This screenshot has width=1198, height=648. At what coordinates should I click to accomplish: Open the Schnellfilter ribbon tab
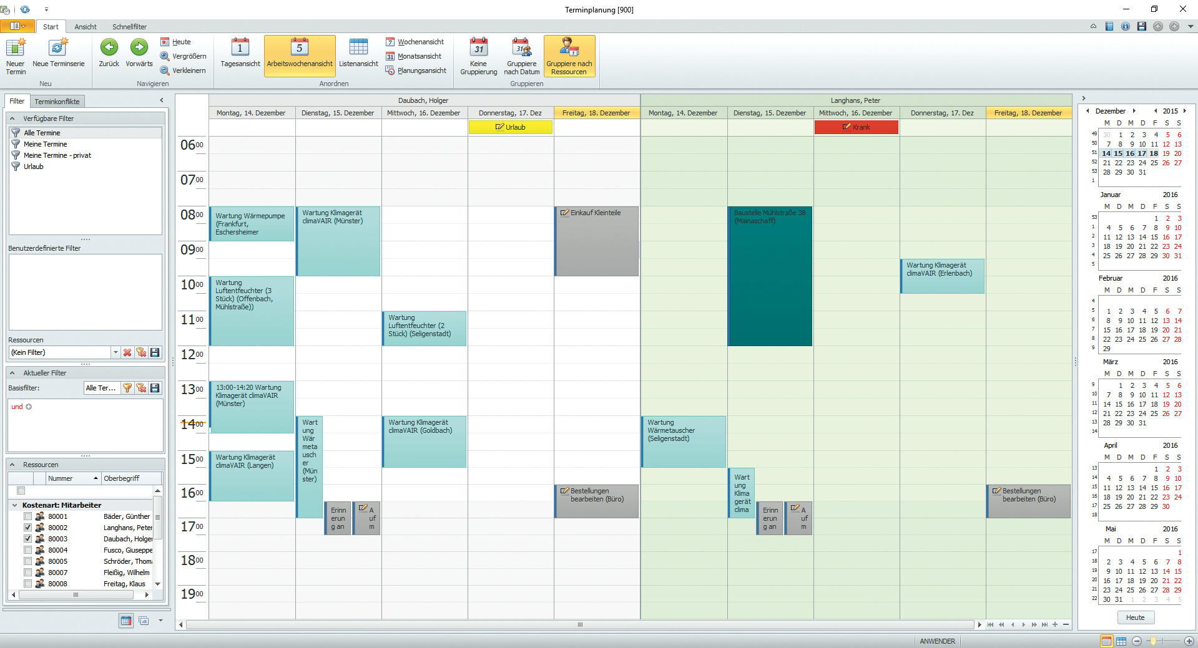(x=129, y=27)
